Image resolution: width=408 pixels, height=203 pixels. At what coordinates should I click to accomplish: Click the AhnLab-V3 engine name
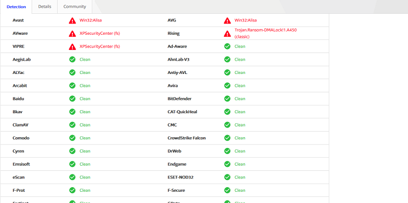point(178,59)
